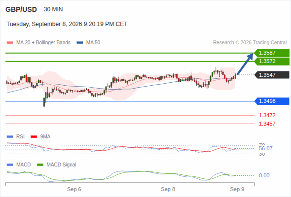The width and height of the screenshot is (291, 197).
Task: Click the RSI value 56.07 label
Action: click(x=266, y=148)
